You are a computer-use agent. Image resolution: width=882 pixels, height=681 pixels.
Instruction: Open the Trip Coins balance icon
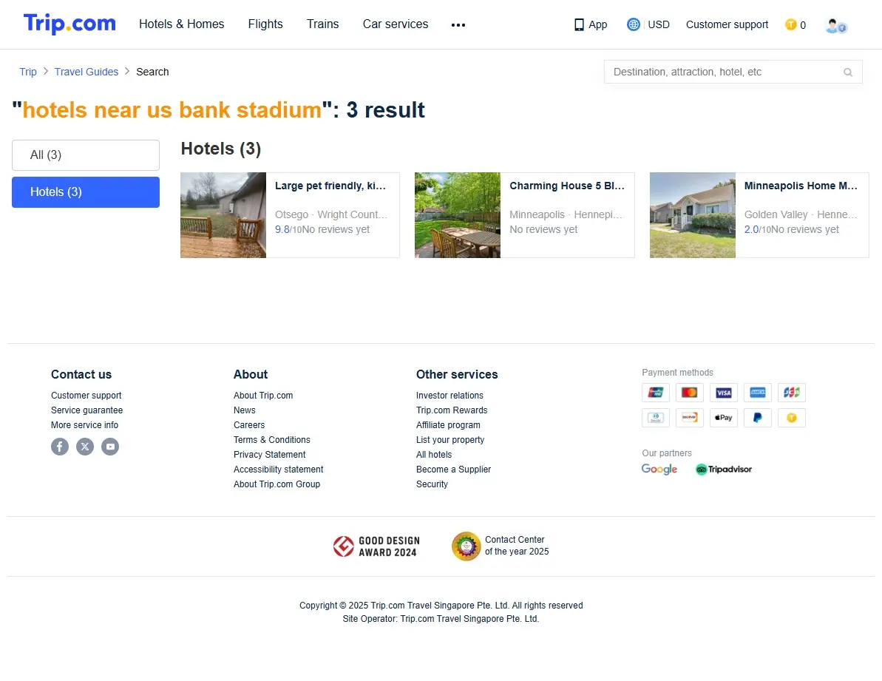[791, 24]
